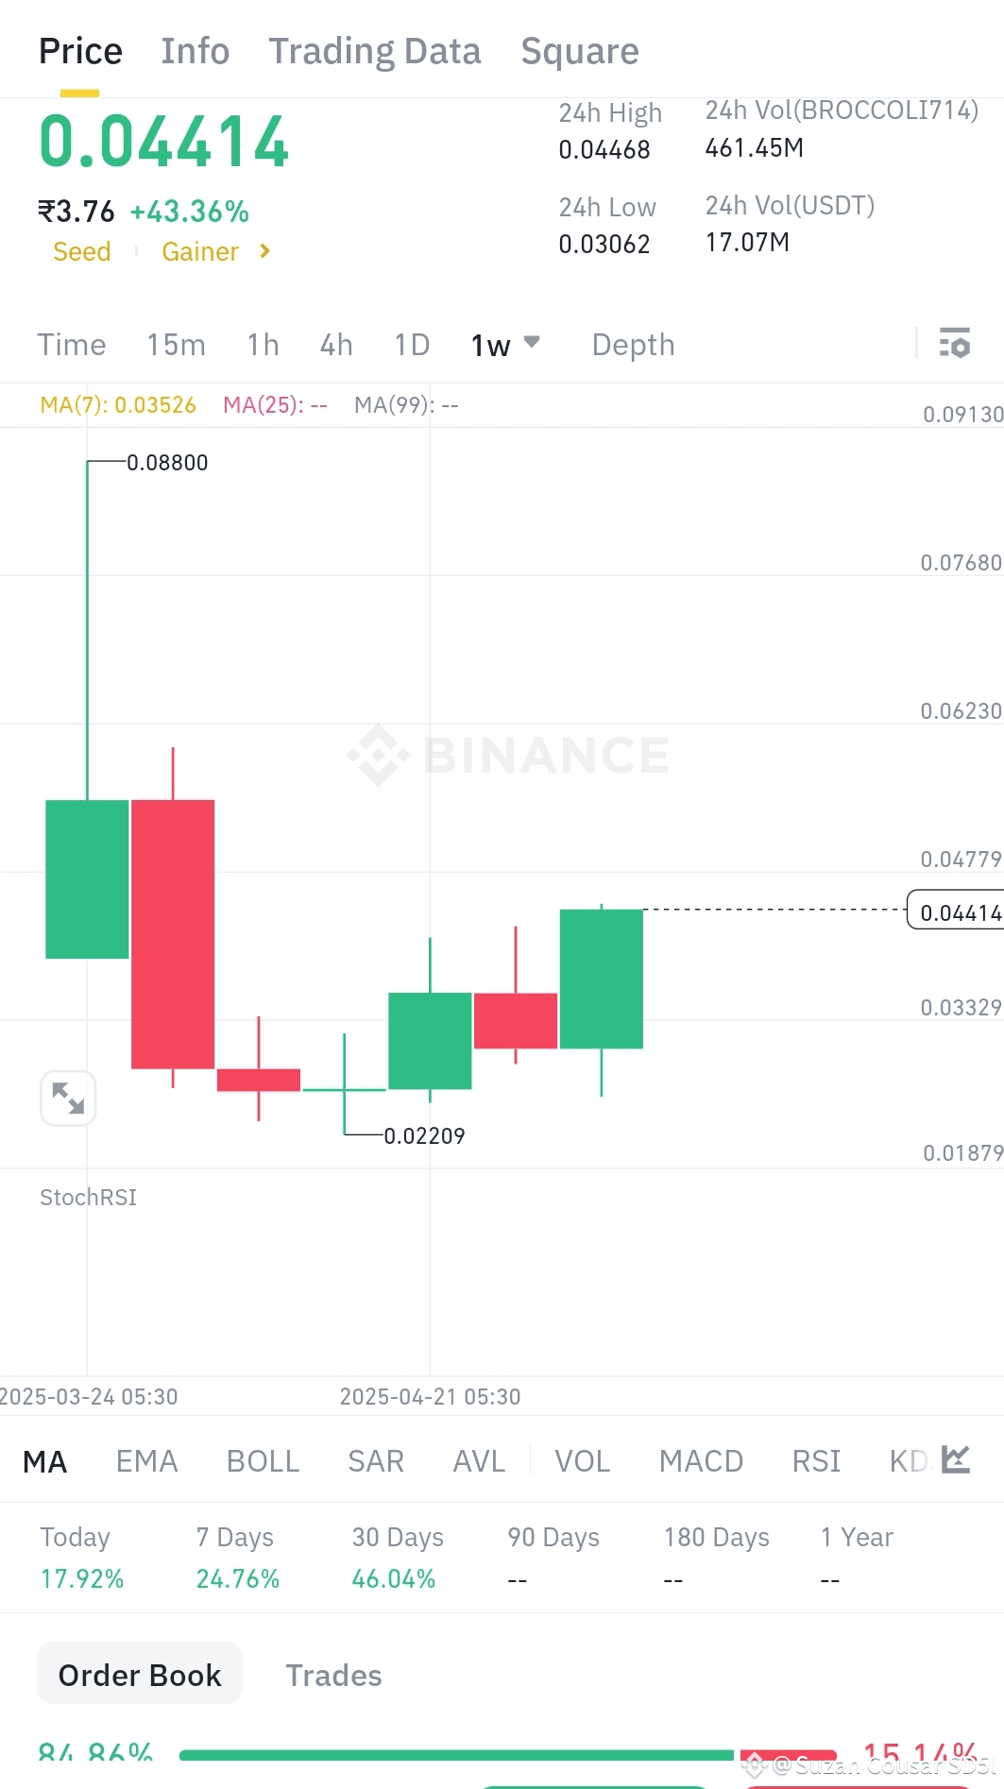Enable the MACD indicator
The height and width of the screenshot is (1789, 1004).
(x=700, y=1460)
